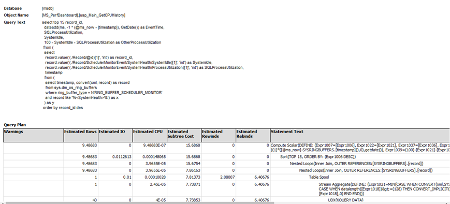Click the 'select top 15 record_id' line

pos(62,22)
